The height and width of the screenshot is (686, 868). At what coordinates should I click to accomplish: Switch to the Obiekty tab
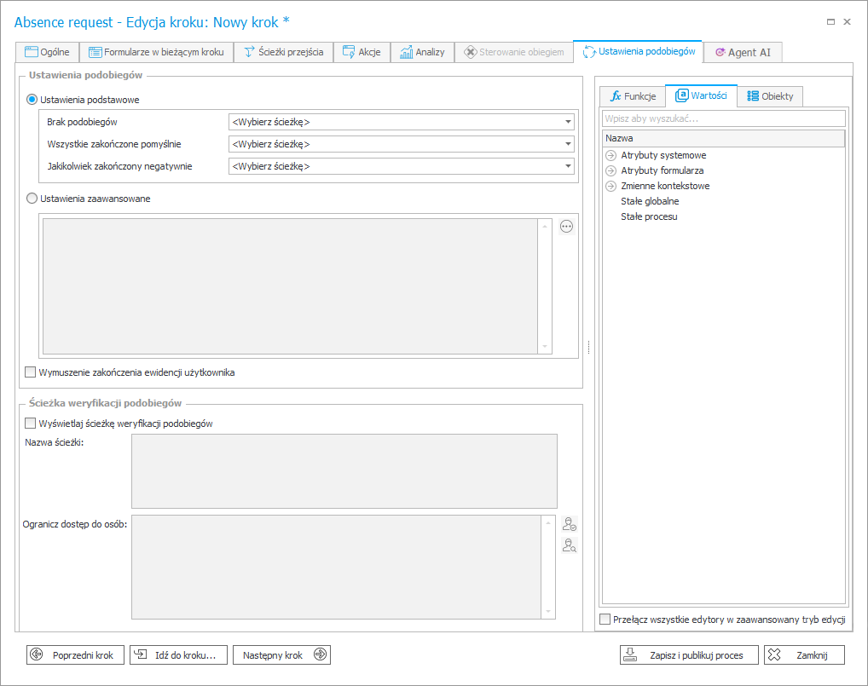coord(770,96)
